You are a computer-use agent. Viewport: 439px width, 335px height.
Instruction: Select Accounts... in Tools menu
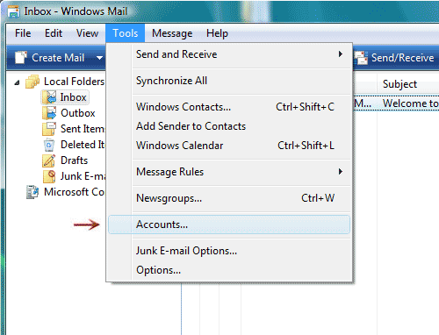point(229,225)
